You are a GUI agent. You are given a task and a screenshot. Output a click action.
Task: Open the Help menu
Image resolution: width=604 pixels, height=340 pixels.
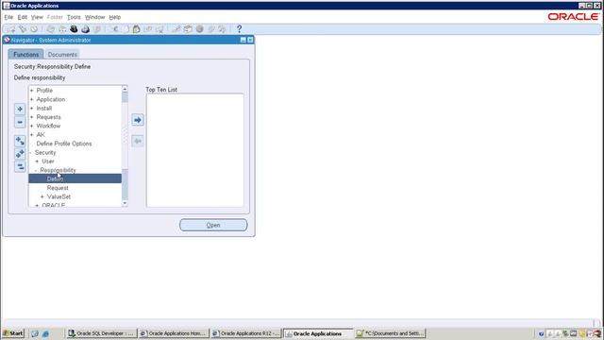pyautogui.click(x=115, y=17)
